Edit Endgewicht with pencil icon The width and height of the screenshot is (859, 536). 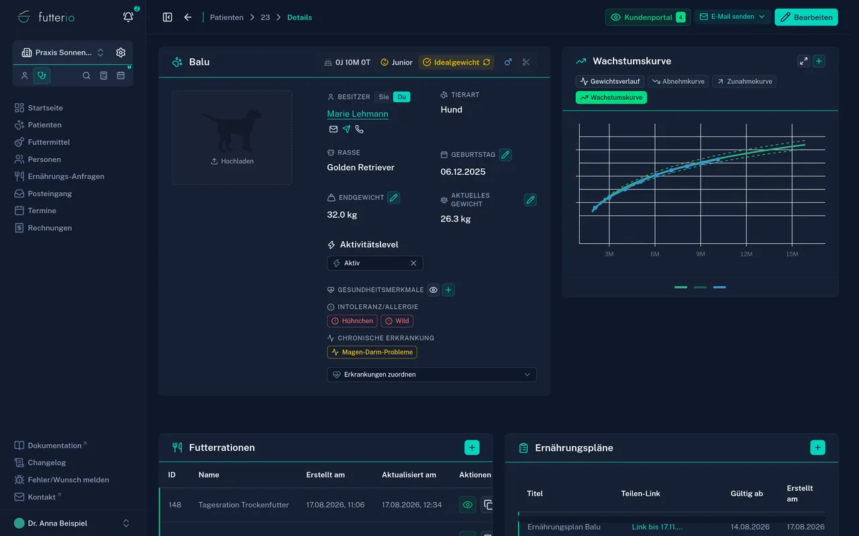pyautogui.click(x=394, y=198)
